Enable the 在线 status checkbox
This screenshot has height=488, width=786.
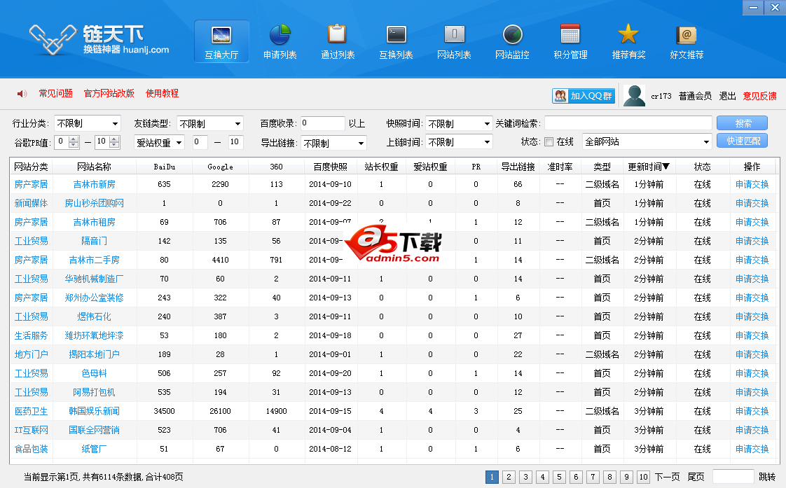pos(549,142)
